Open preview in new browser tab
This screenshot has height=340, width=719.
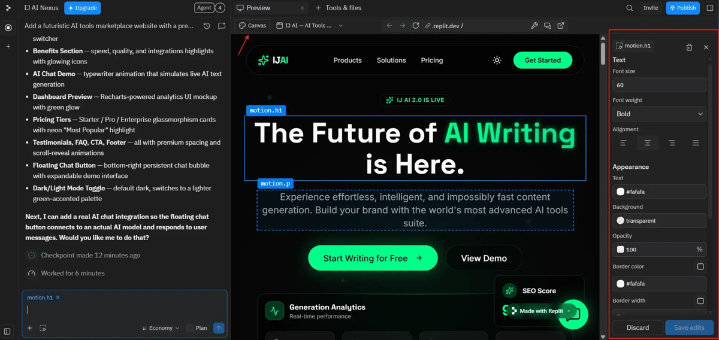(x=561, y=26)
